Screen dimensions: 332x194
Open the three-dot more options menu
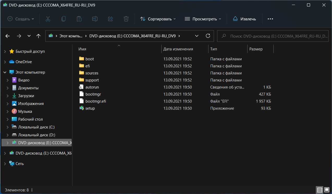point(270,19)
